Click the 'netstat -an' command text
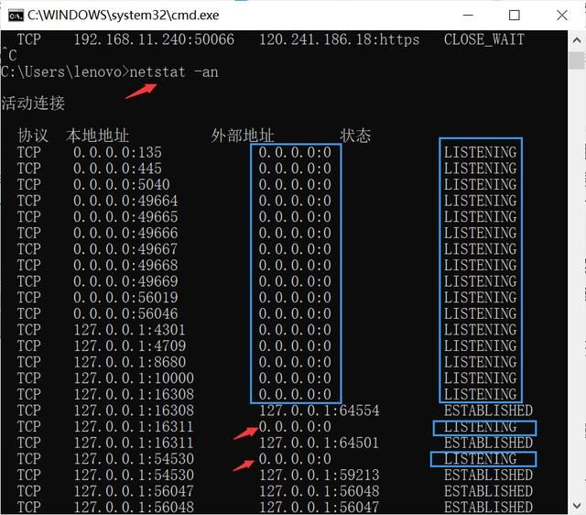This screenshot has width=586, height=515. tap(174, 71)
